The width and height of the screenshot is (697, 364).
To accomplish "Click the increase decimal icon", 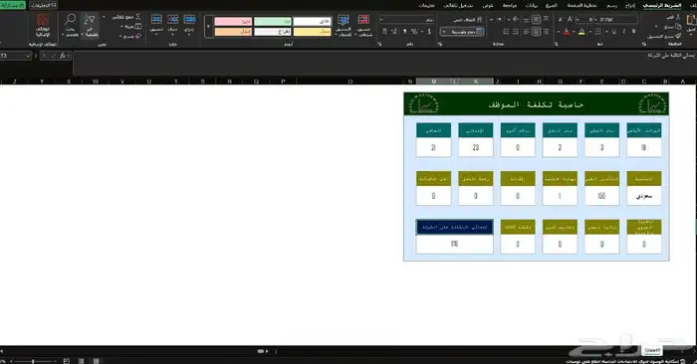I will [394, 32].
